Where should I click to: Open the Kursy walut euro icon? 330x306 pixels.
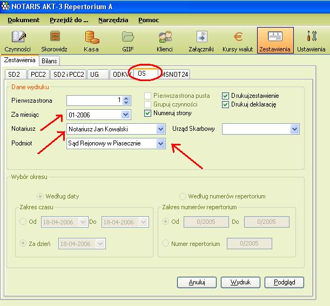pos(238,37)
